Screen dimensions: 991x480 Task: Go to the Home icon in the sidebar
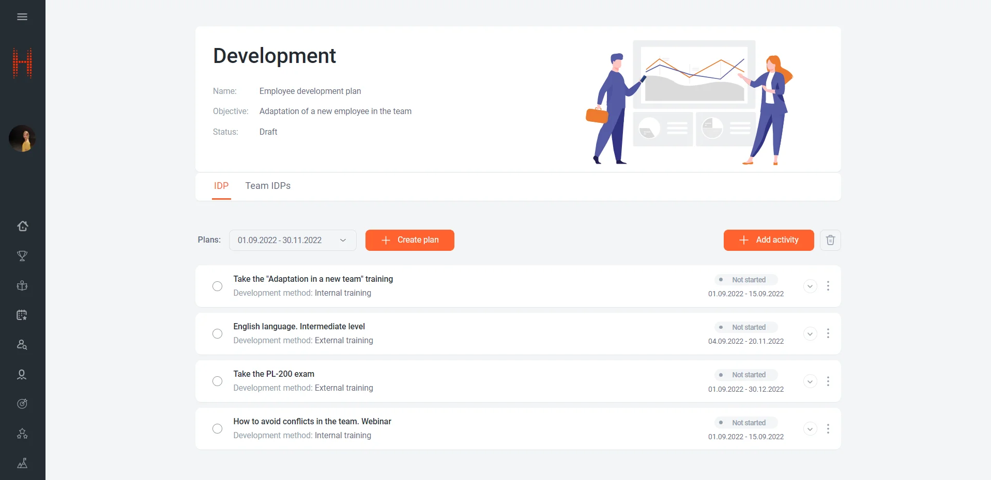pyautogui.click(x=22, y=226)
